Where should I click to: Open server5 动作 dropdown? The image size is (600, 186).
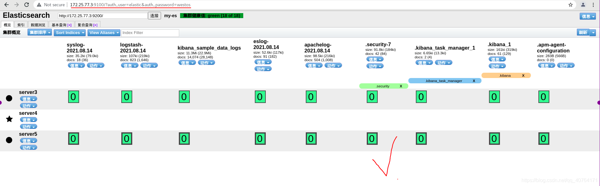pyautogui.click(x=28, y=148)
